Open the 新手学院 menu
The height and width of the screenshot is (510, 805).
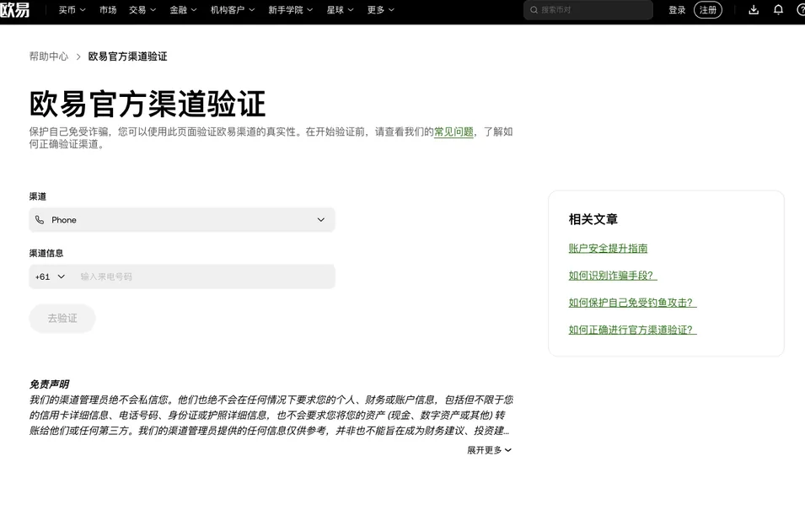pos(291,10)
